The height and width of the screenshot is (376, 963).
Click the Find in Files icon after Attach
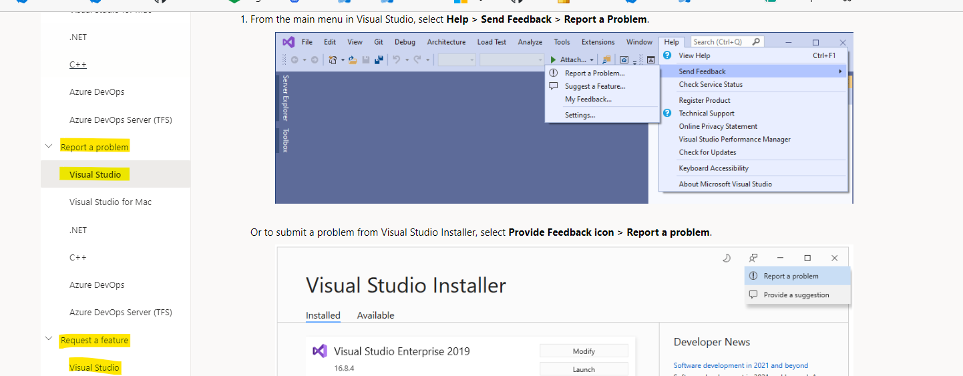[606, 59]
